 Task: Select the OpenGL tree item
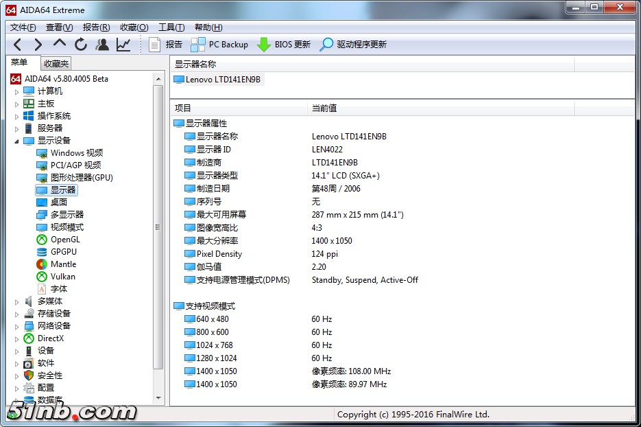[65, 240]
